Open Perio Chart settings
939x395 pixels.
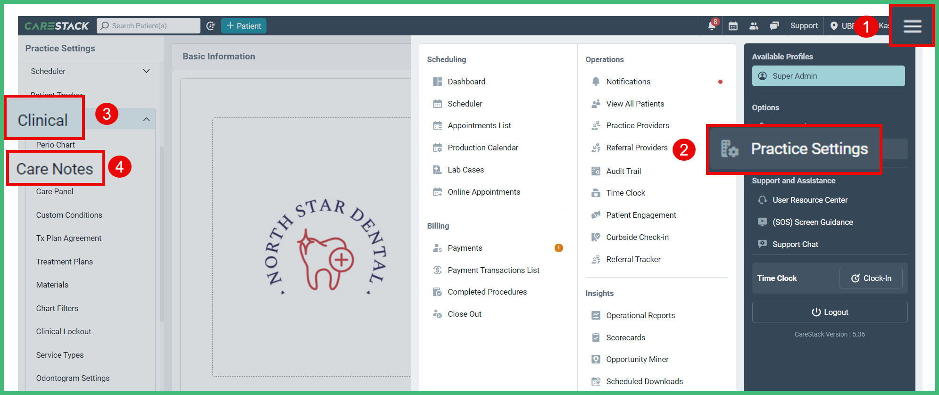[x=56, y=145]
